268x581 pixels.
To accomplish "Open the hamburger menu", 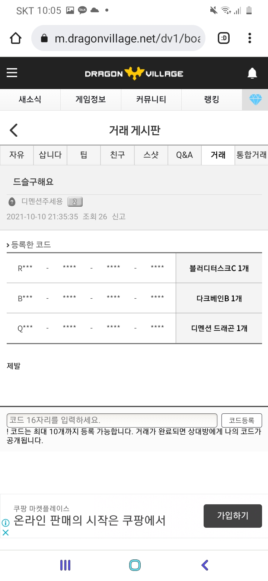I will pos(12,73).
